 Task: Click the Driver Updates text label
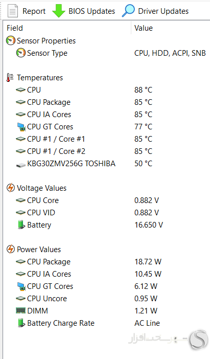[x=164, y=11]
